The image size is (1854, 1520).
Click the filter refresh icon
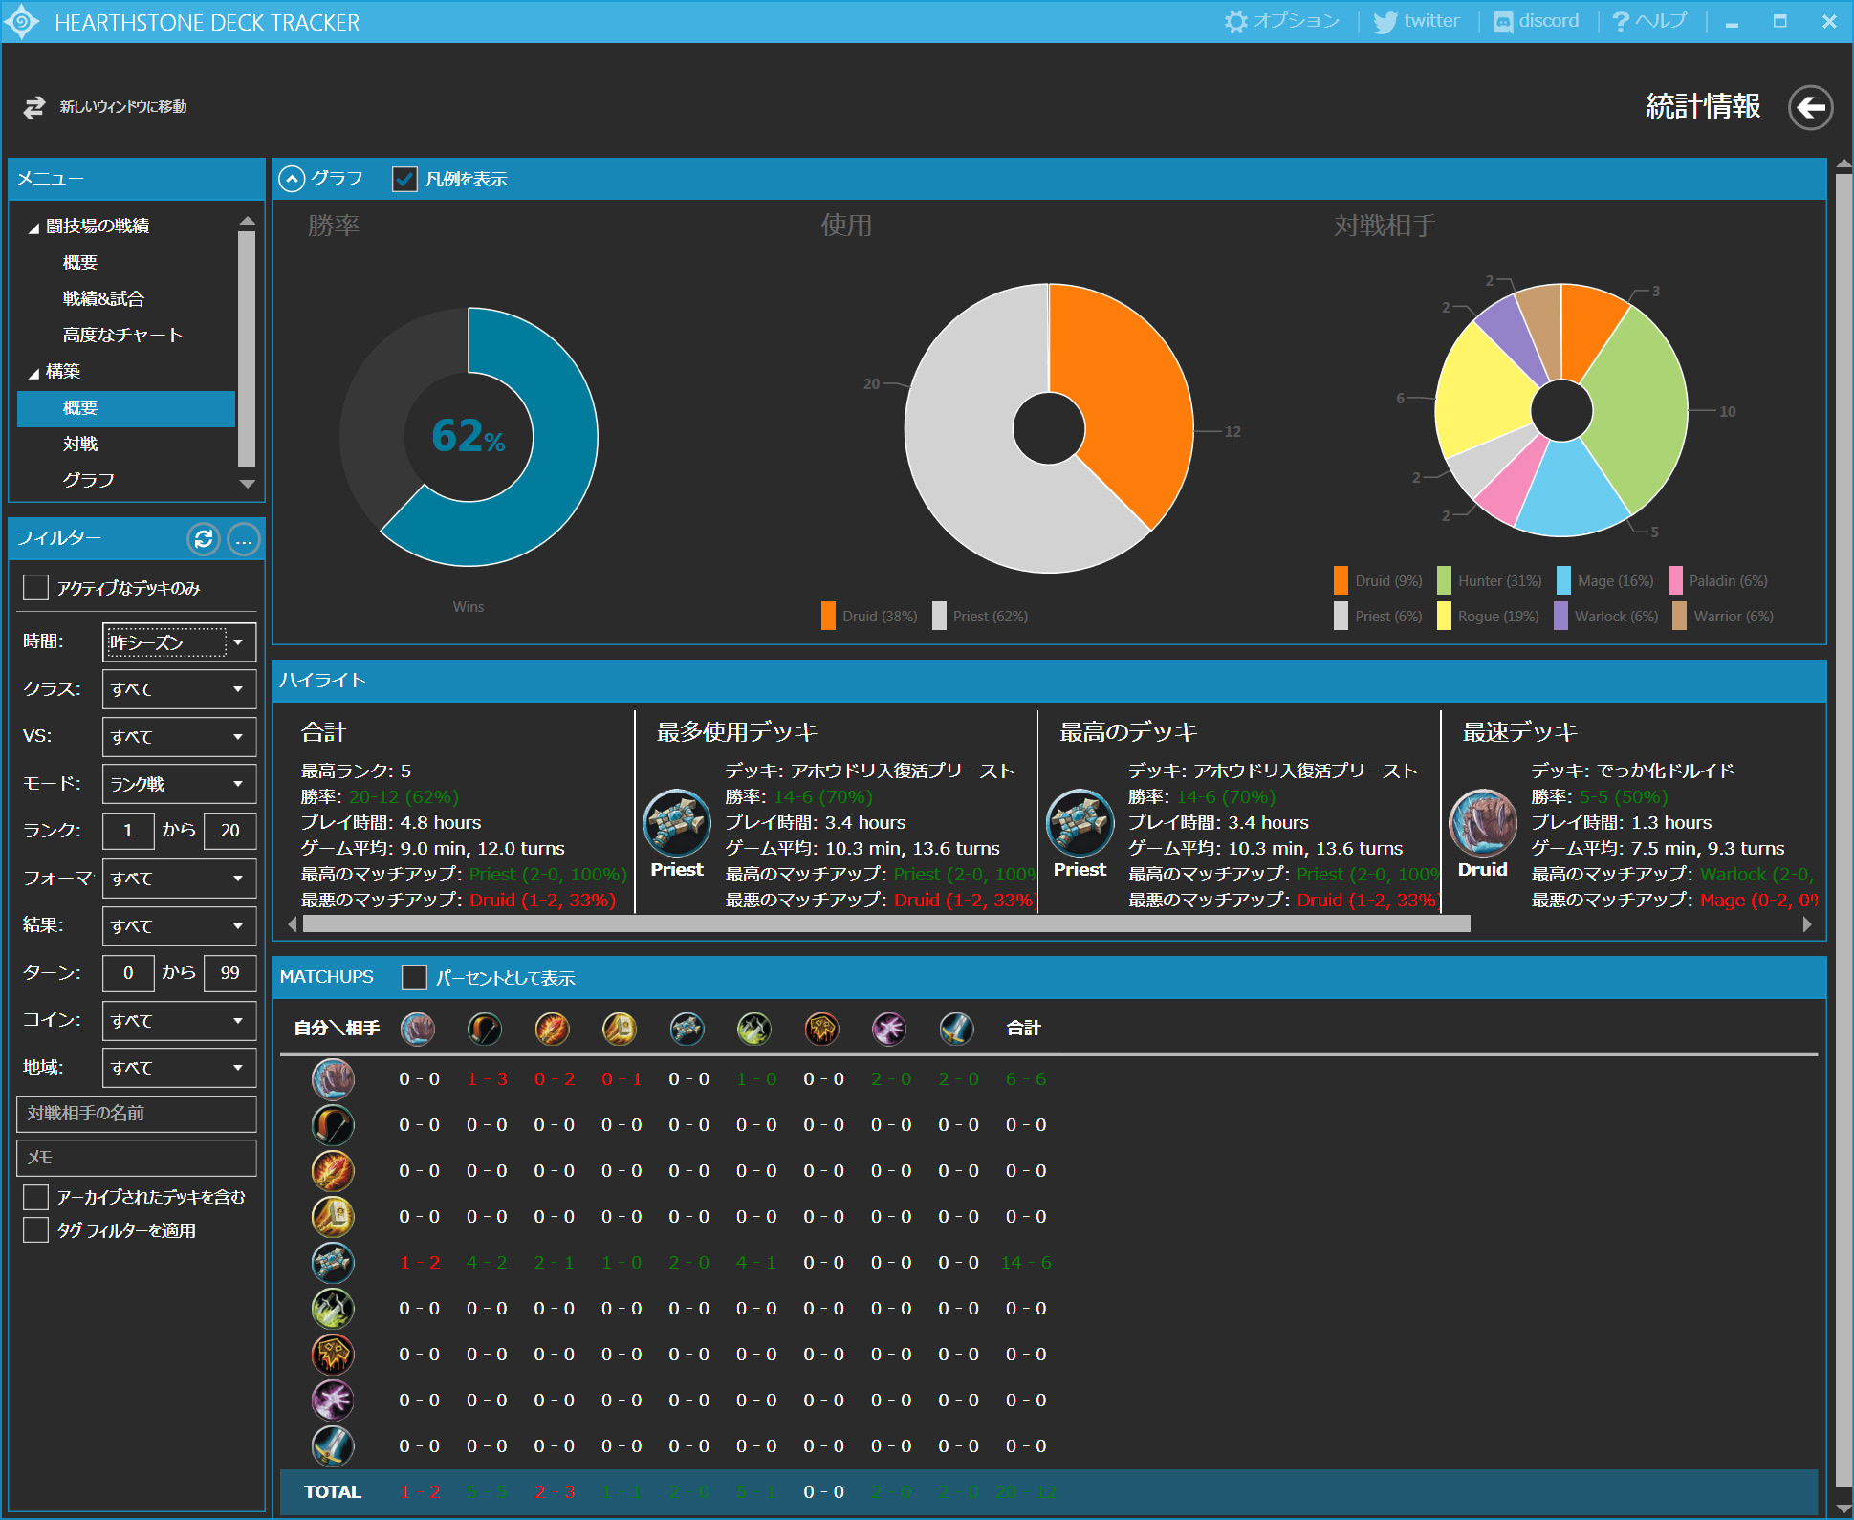tap(204, 539)
